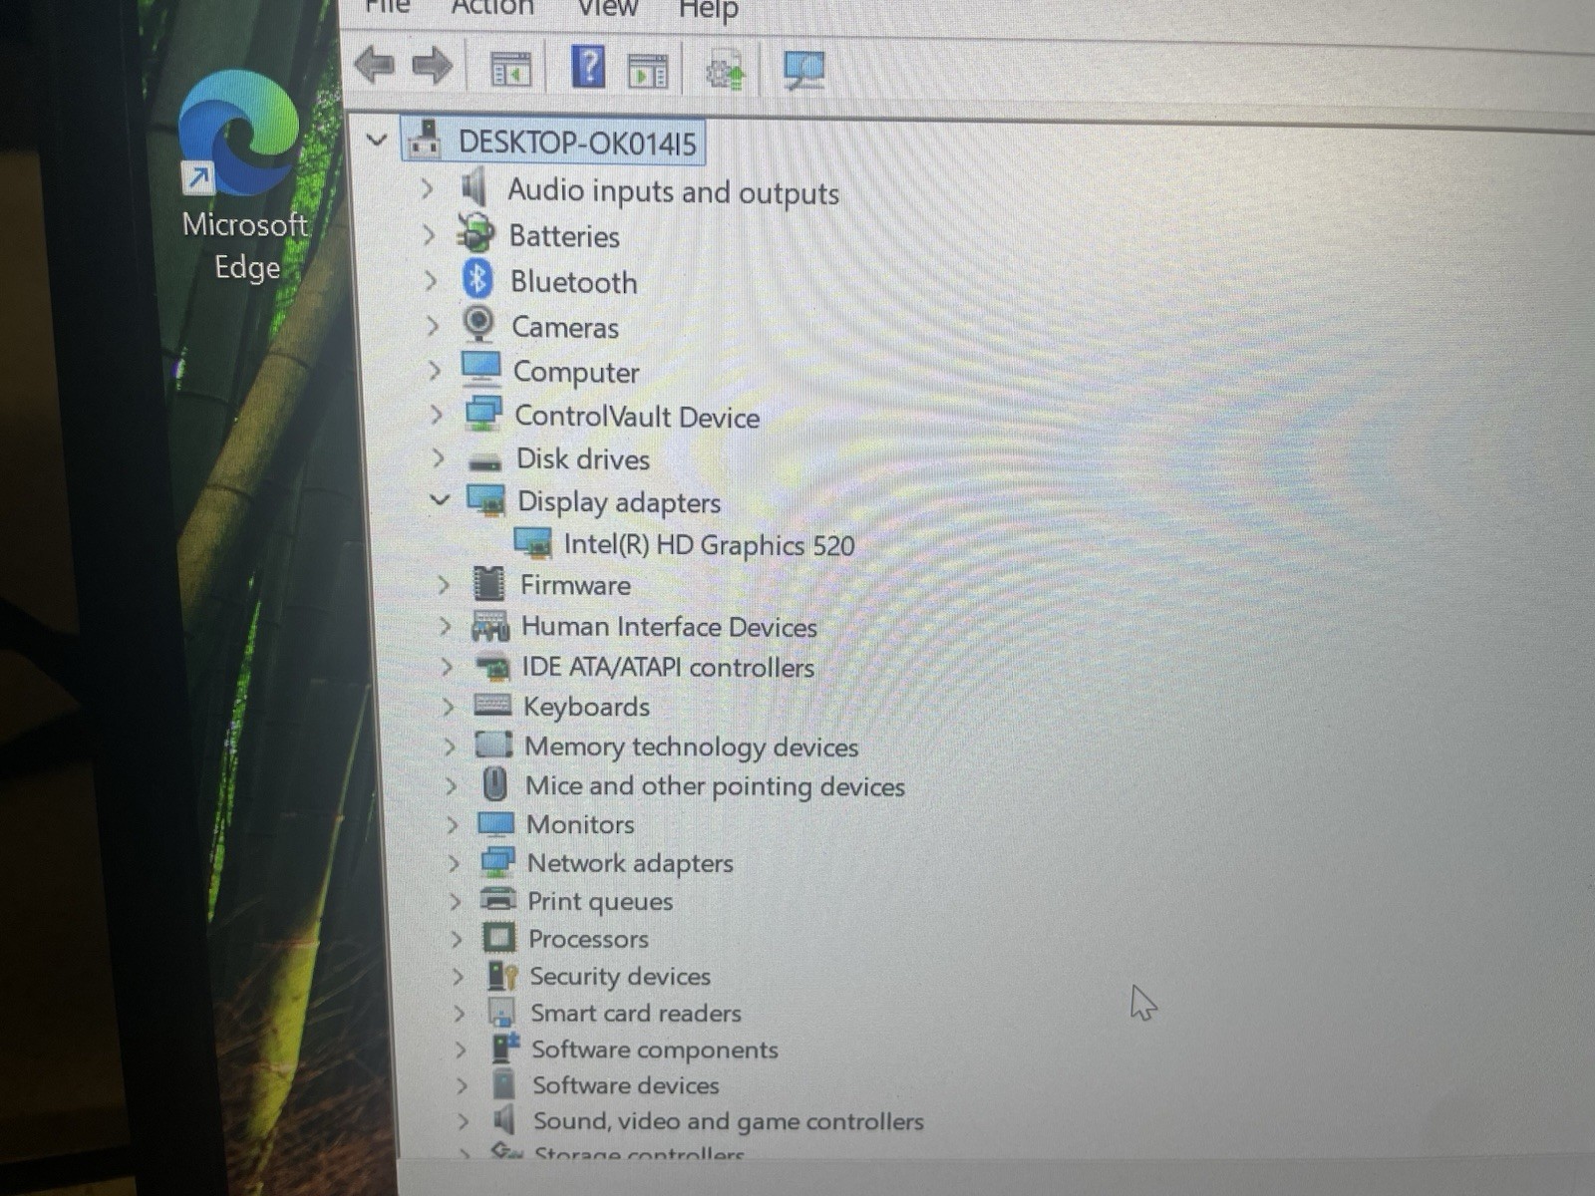Click the Bluetooth icon
The height and width of the screenshot is (1196, 1595).
[478, 279]
